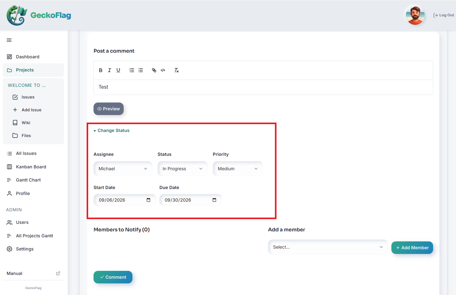Open Manual via external link icon

click(x=58, y=273)
